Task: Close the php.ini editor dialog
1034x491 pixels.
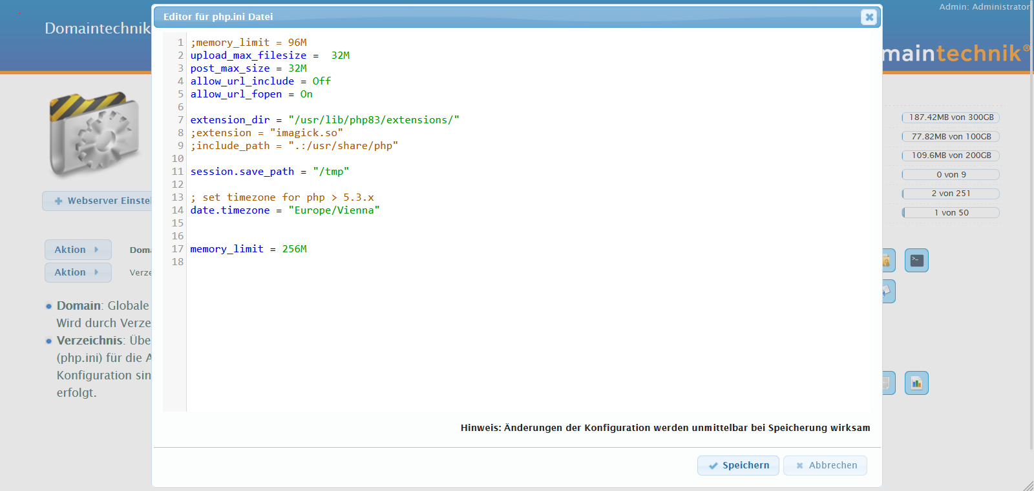Action: click(x=869, y=17)
